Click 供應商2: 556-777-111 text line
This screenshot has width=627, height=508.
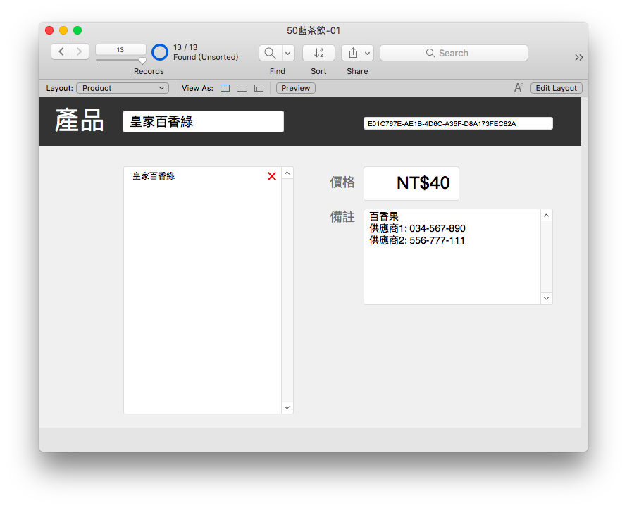tap(416, 240)
